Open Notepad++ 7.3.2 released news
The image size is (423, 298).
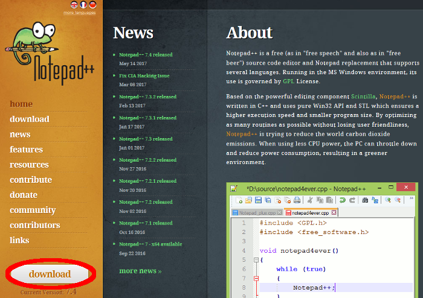[x=148, y=97]
